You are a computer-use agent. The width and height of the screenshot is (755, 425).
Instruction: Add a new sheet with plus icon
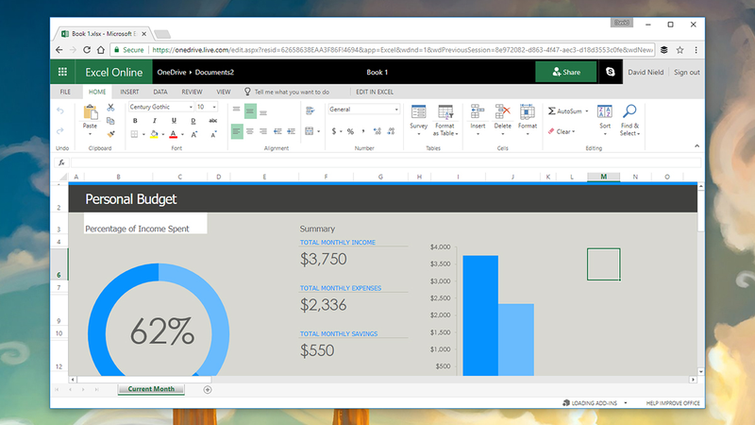pos(208,389)
